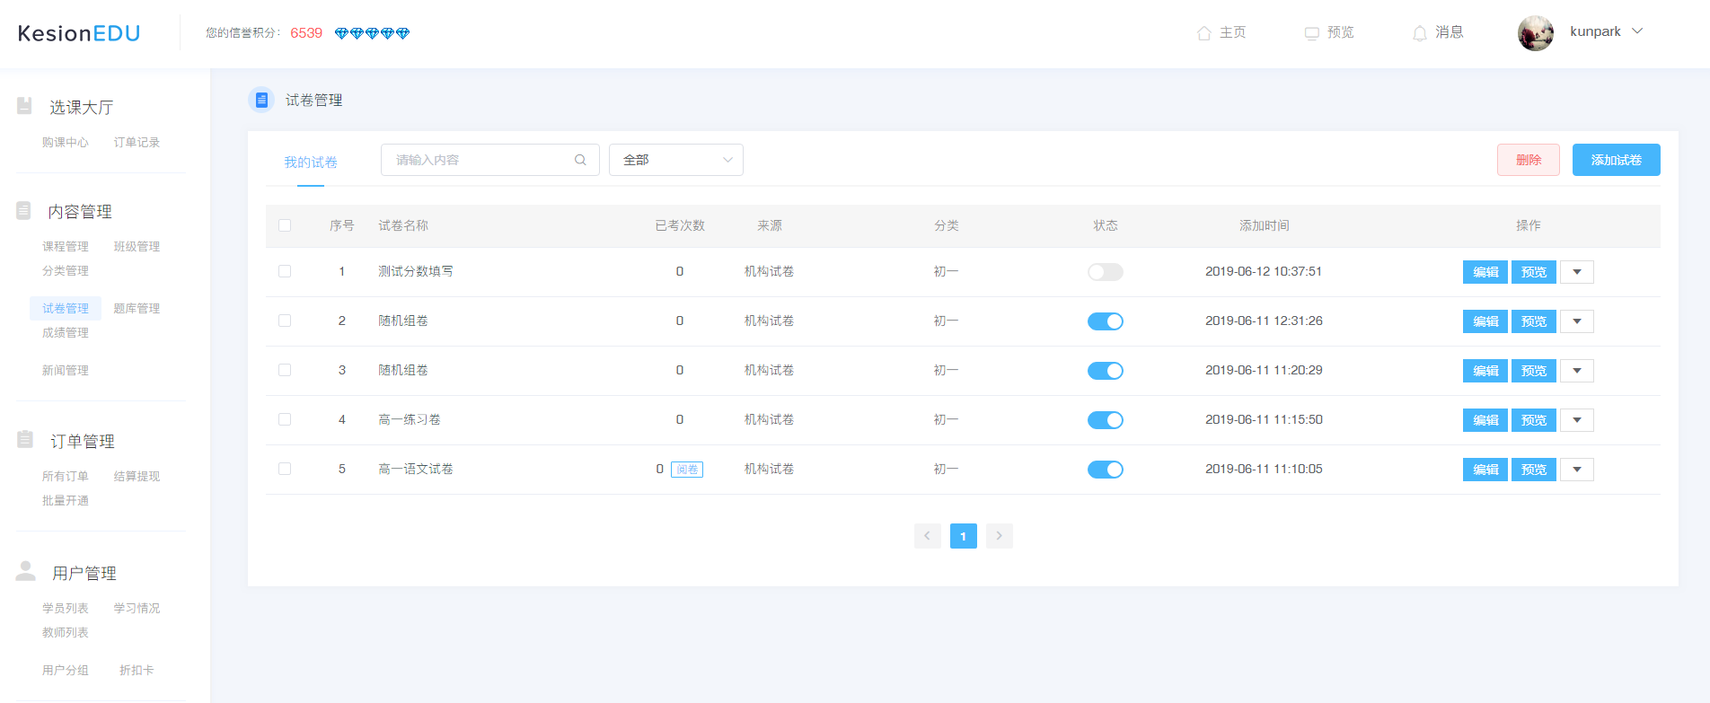Click the home icon in header
The width and height of the screenshot is (1710, 703).
[1203, 33]
